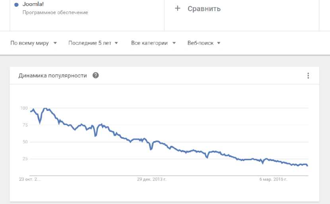This screenshot has height=204, width=330.
Task: Click the plus icon beside "Сравнить"
Action: pos(177,8)
